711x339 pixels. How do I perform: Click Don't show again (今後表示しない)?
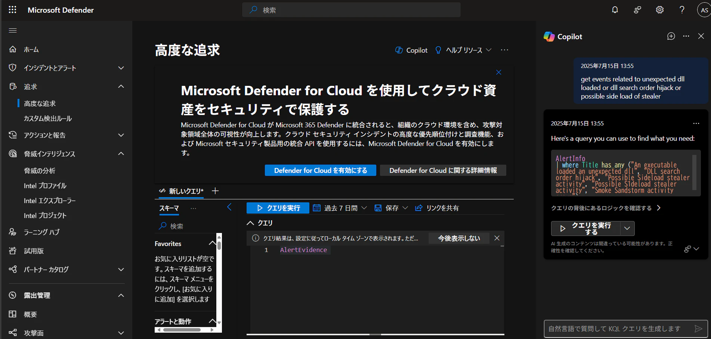pyautogui.click(x=459, y=238)
